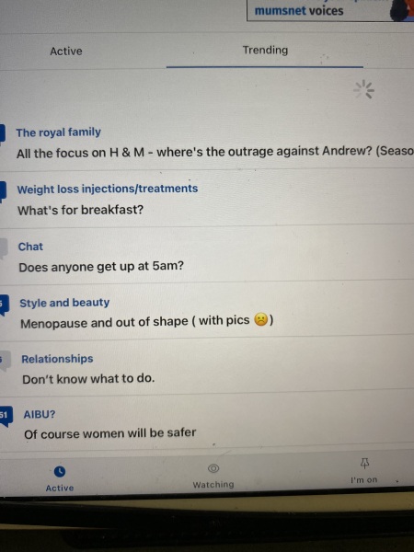Click the bubble icon beside Weight loss injections
This screenshot has height=552, width=414.
(x=3, y=191)
